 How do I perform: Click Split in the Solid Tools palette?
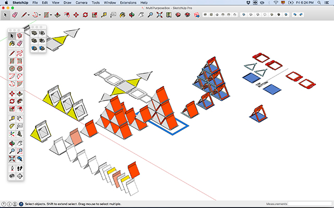pyautogui.click(x=42, y=48)
